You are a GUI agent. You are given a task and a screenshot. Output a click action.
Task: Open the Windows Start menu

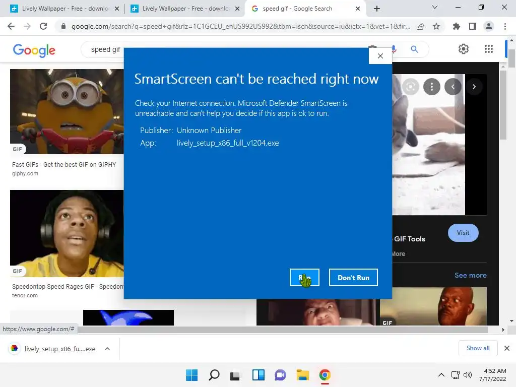coord(191,375)
